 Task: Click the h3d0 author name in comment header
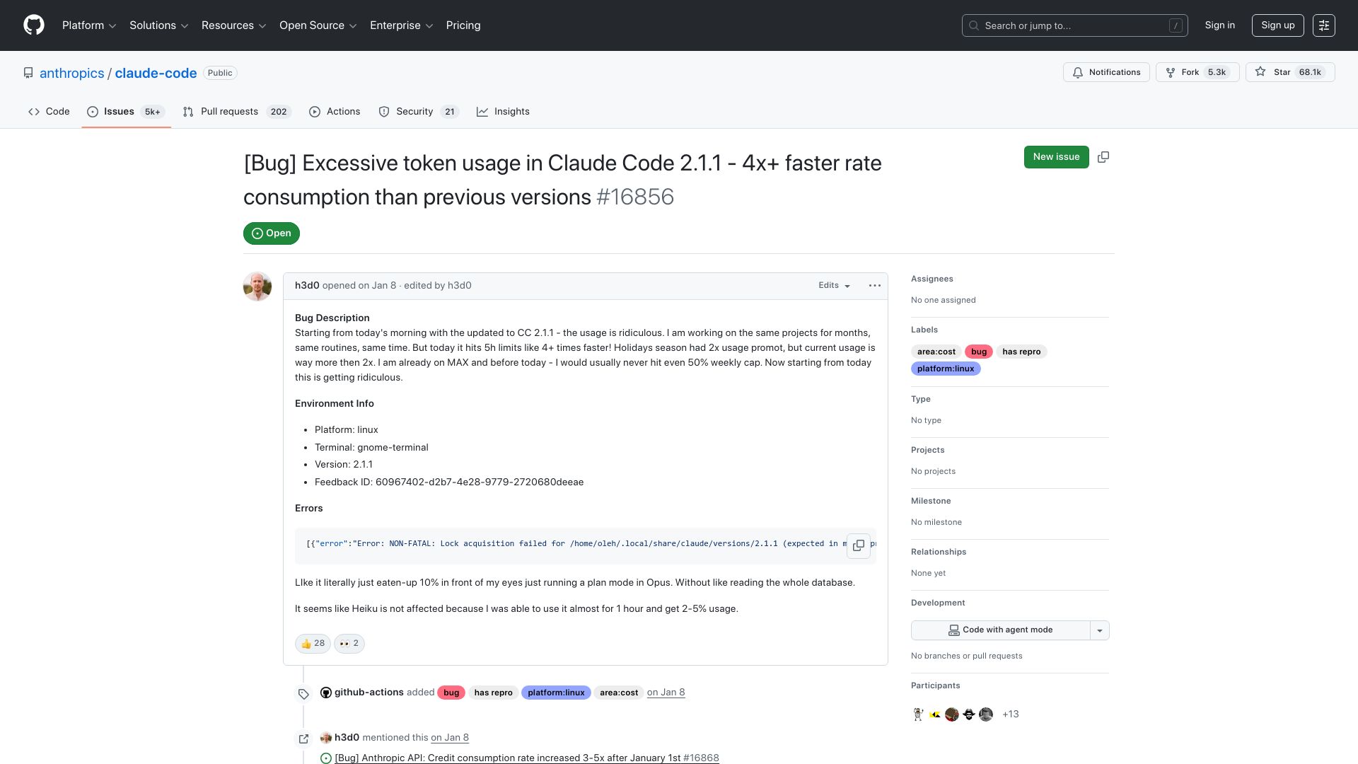307,286
